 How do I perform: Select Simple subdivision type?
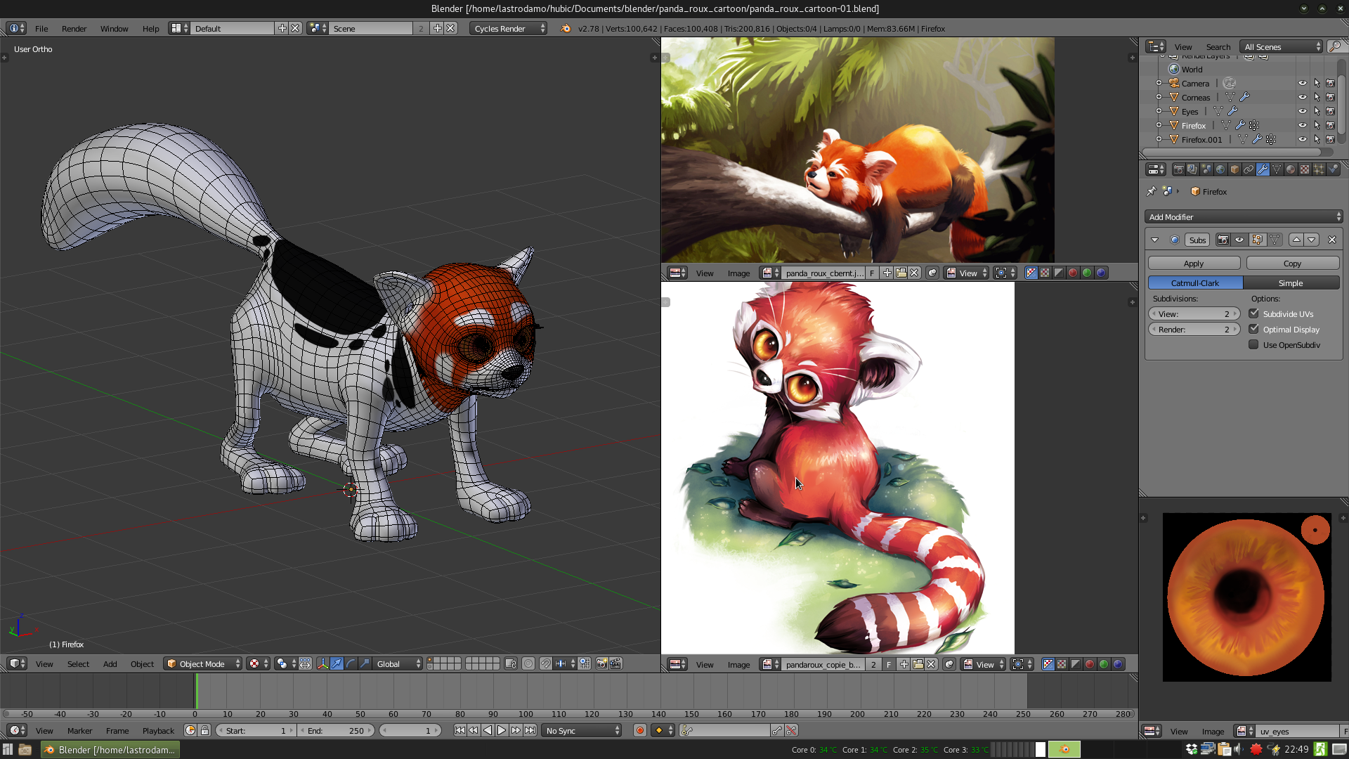coord(1291,283)
